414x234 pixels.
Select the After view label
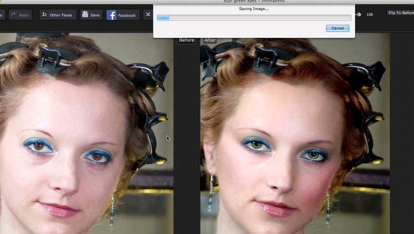pos(210,40)
